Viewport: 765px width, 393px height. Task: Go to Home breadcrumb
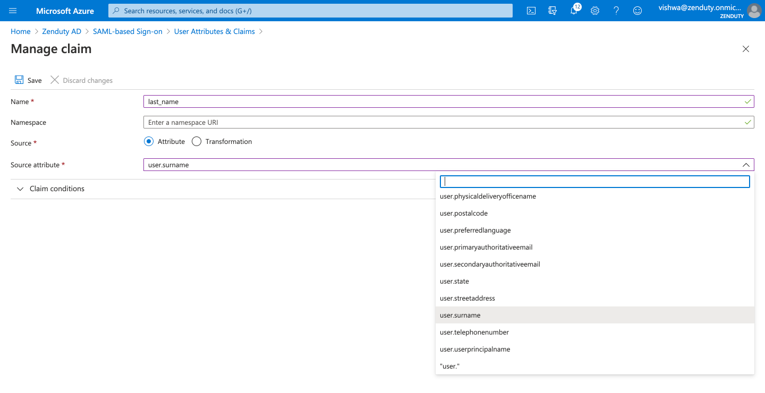(21, 31)
